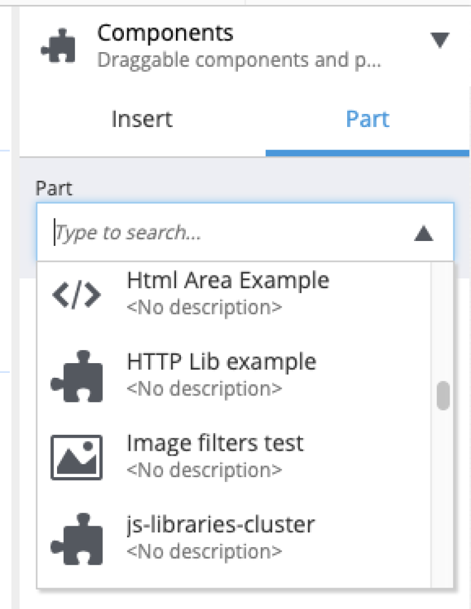The width and height of the screenshot is (471, 609).
Task: Choose Html Area Example option
Action: [x=234, y=294]
